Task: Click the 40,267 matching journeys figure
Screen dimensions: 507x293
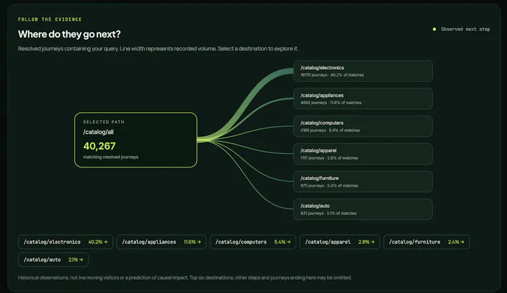Action: point(99,146)
